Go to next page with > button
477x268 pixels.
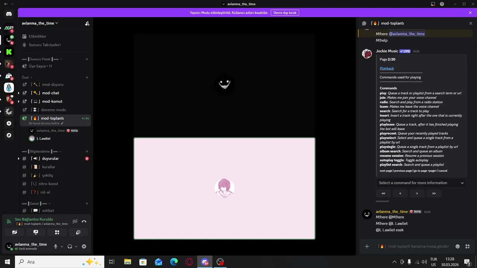pyautogui.click(x=417, y=193)
